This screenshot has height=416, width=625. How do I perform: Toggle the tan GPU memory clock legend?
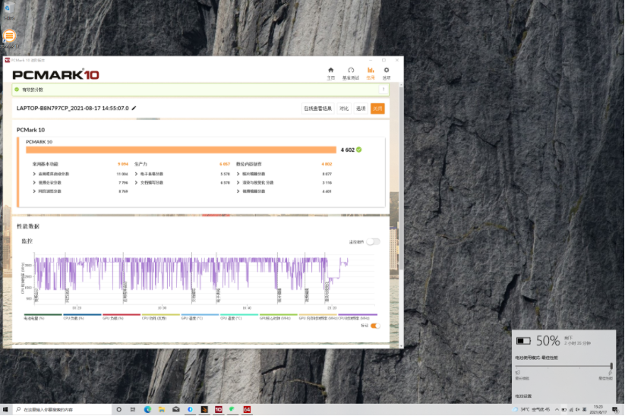pyautogui.click(x=317, y=317)
